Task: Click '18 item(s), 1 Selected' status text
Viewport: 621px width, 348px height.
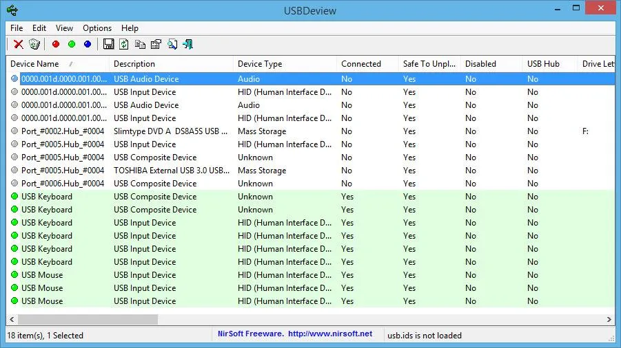Action: point(45,336)
